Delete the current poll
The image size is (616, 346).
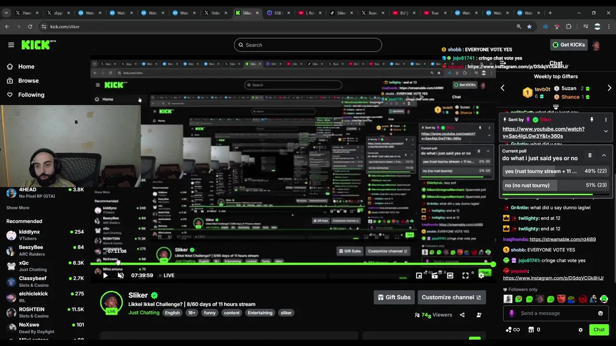(x=590, y=155)
